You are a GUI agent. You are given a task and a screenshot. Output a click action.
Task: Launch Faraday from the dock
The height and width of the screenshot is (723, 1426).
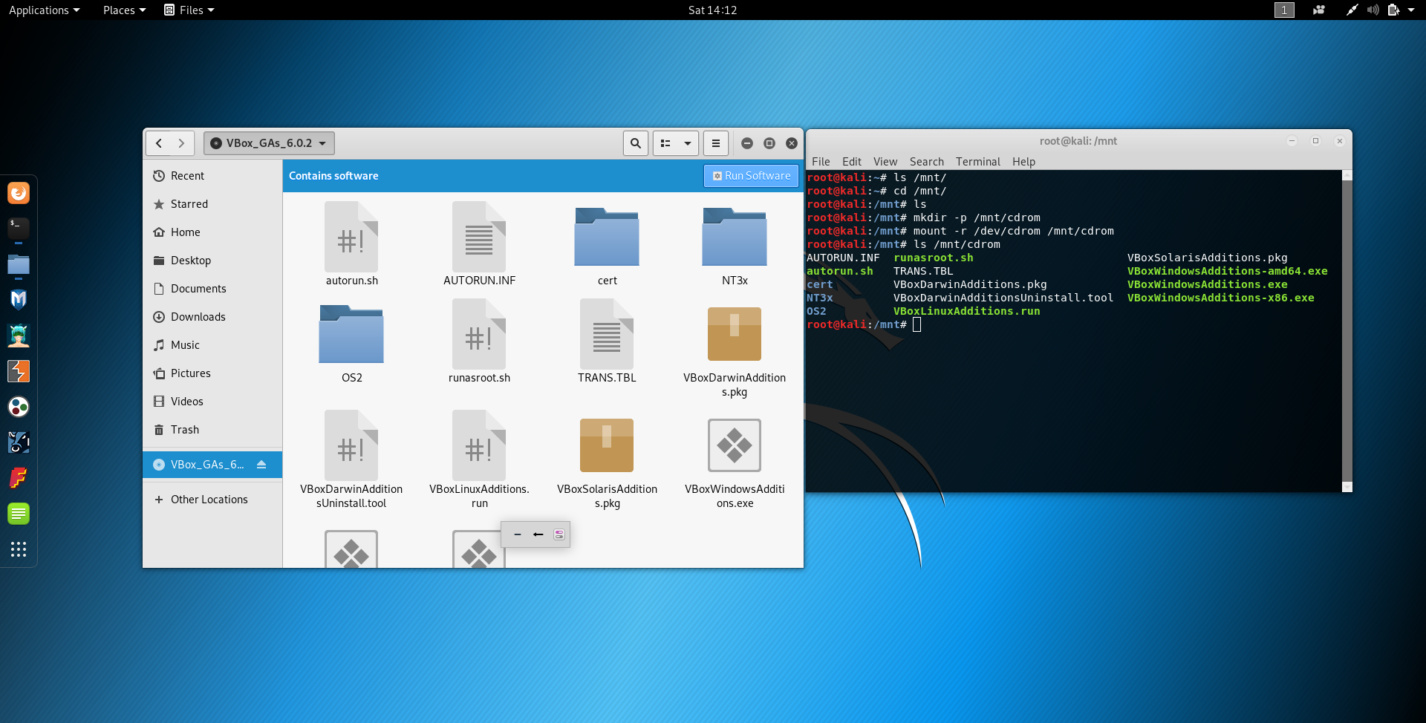tap(19, 477)
